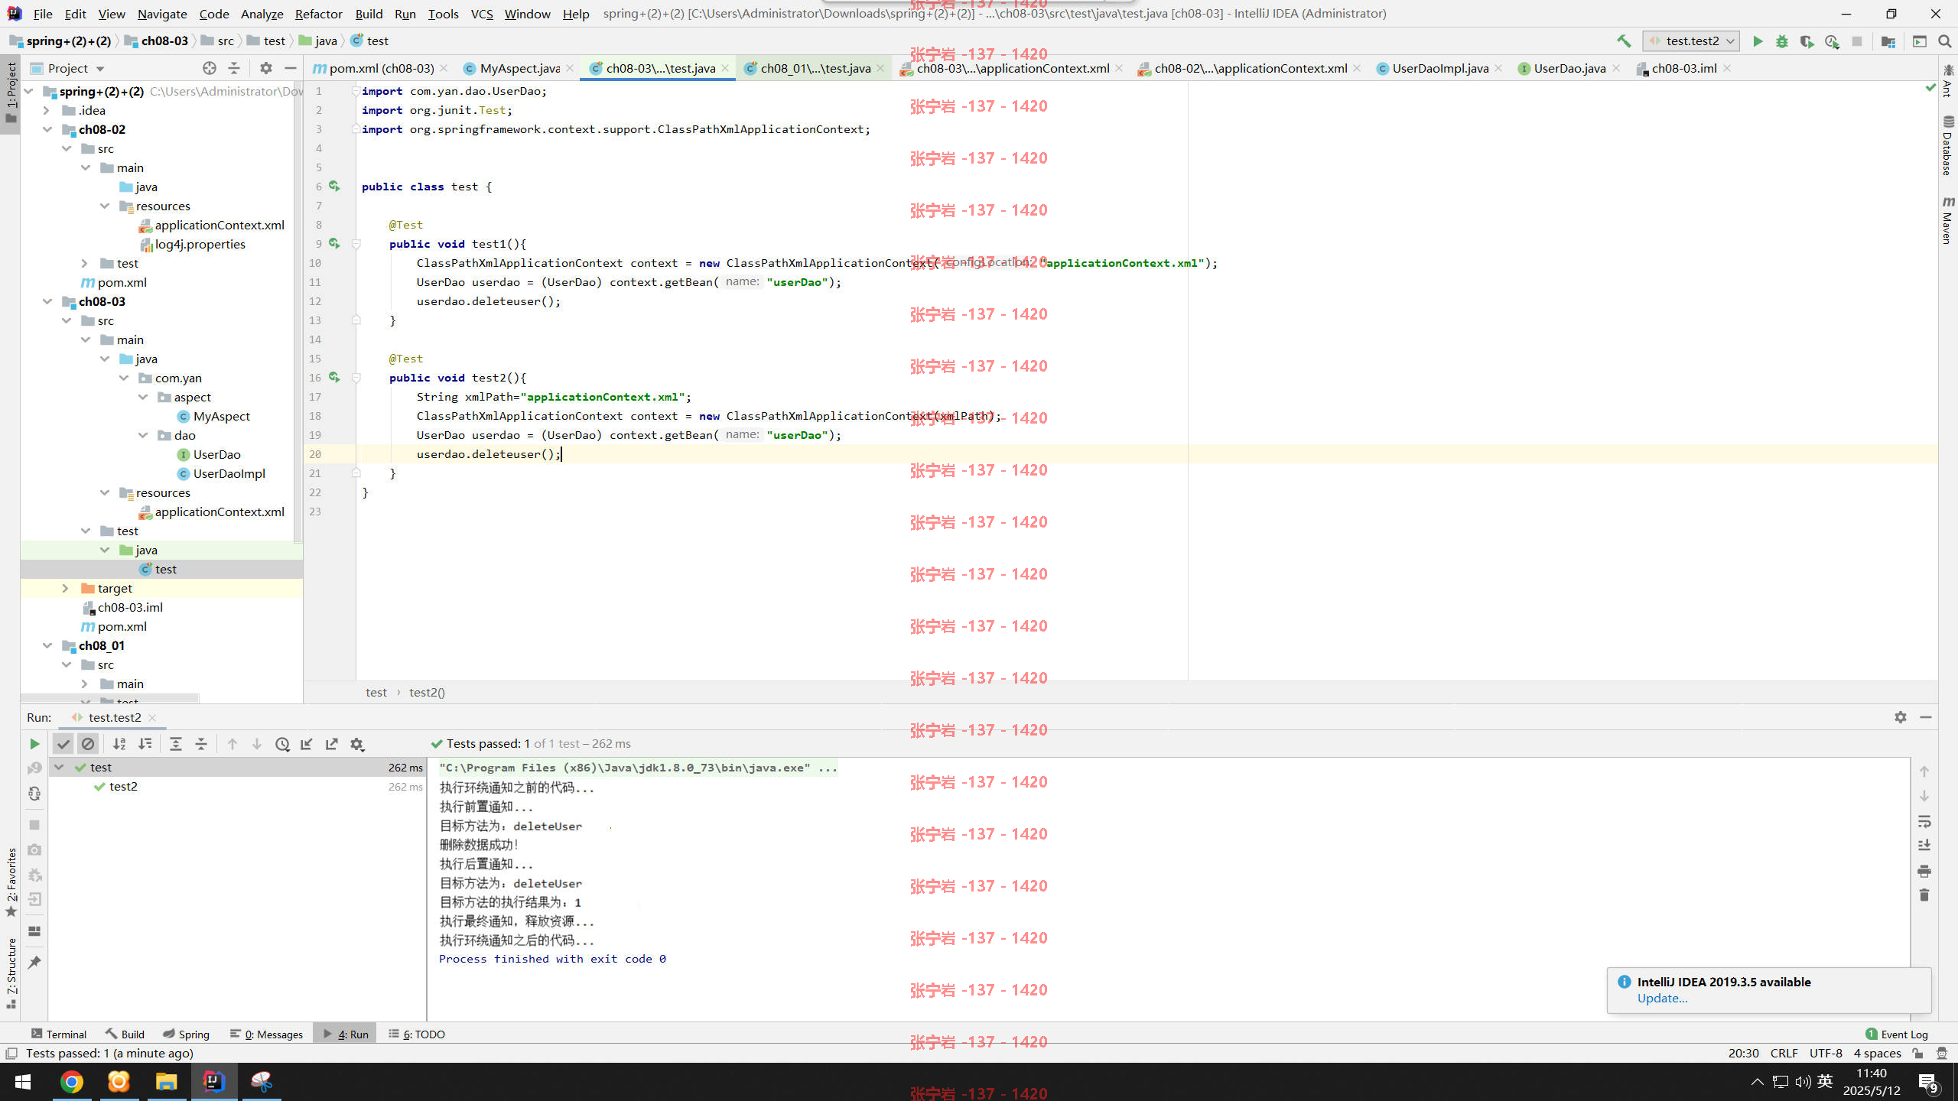Screen dimensions: 1958x1101
Task: Click locate file target icon in Project panel
Action: (x=210, y=68)
